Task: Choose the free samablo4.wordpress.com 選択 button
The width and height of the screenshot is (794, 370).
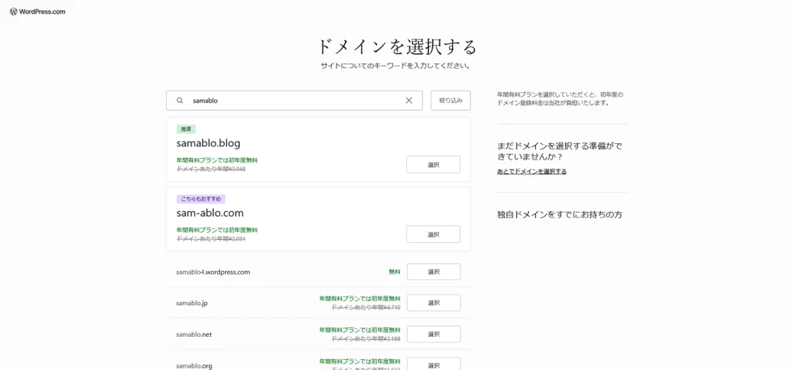Action: tap(433, 272)
